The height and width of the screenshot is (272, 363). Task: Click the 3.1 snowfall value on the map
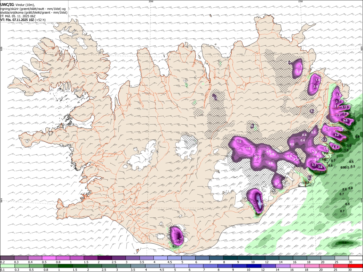[314, 165]
